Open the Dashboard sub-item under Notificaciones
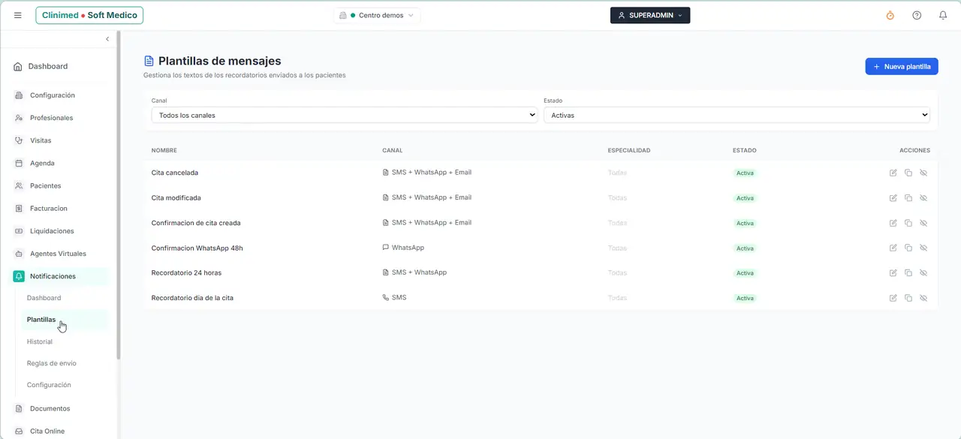 tap(44, 298)
